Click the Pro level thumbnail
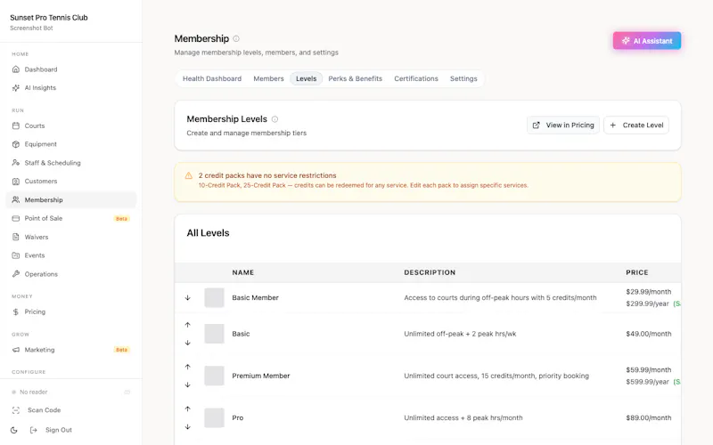 tap(214, 417)
